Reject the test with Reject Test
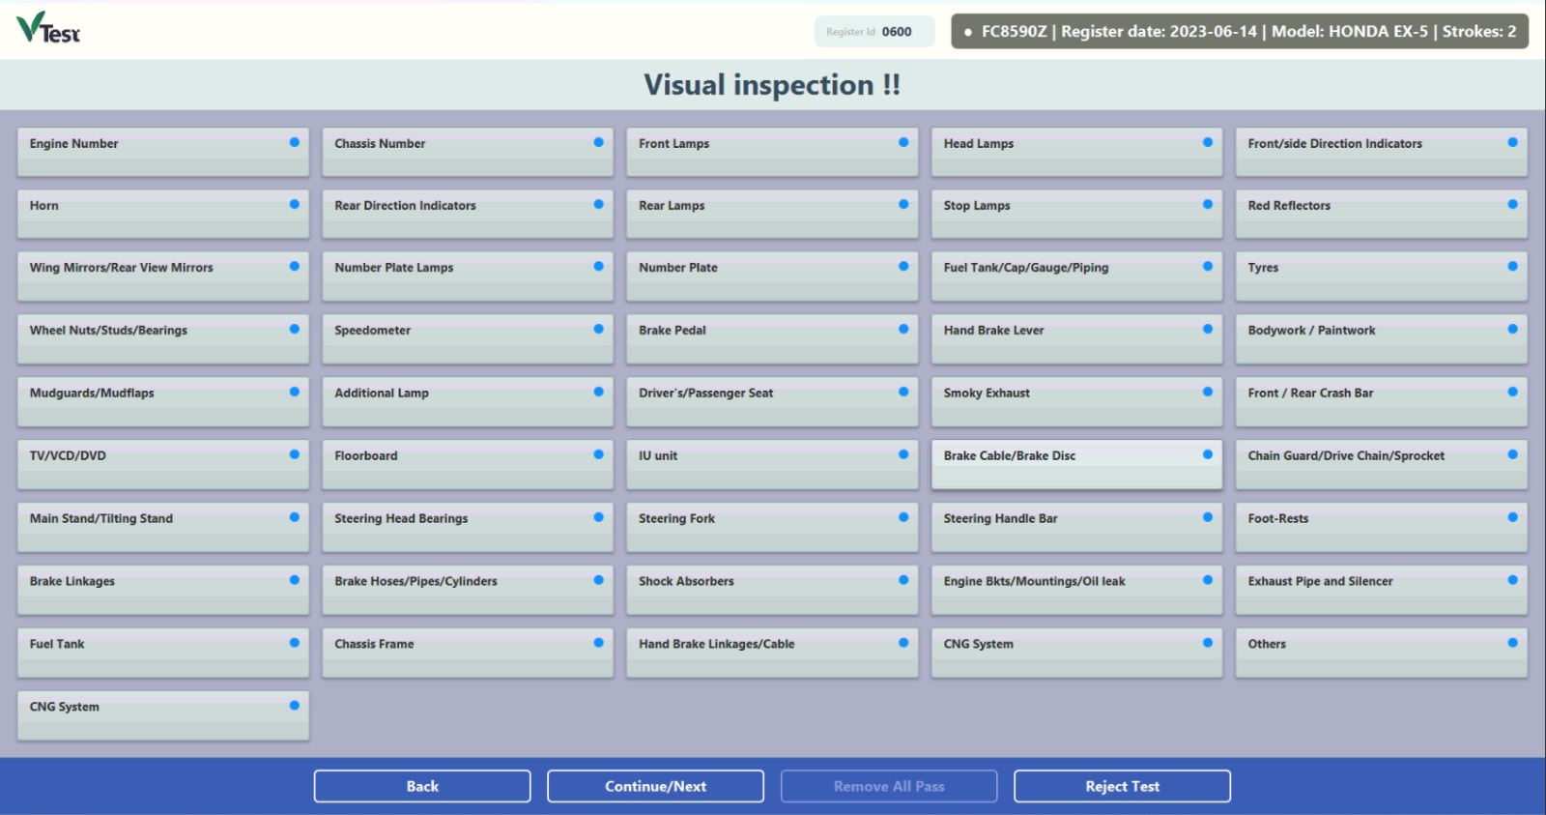 (x=1122, y=786)
